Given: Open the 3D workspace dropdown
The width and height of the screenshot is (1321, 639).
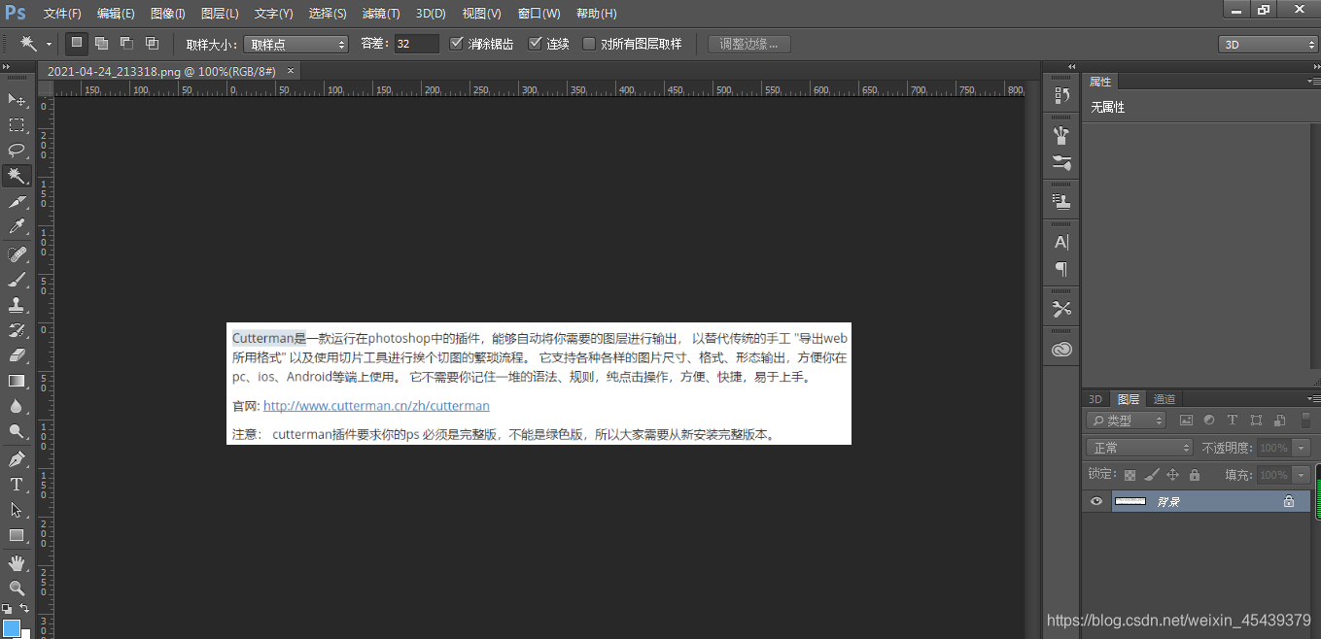Looking at the screenshot, I should tap(1269, 44).
